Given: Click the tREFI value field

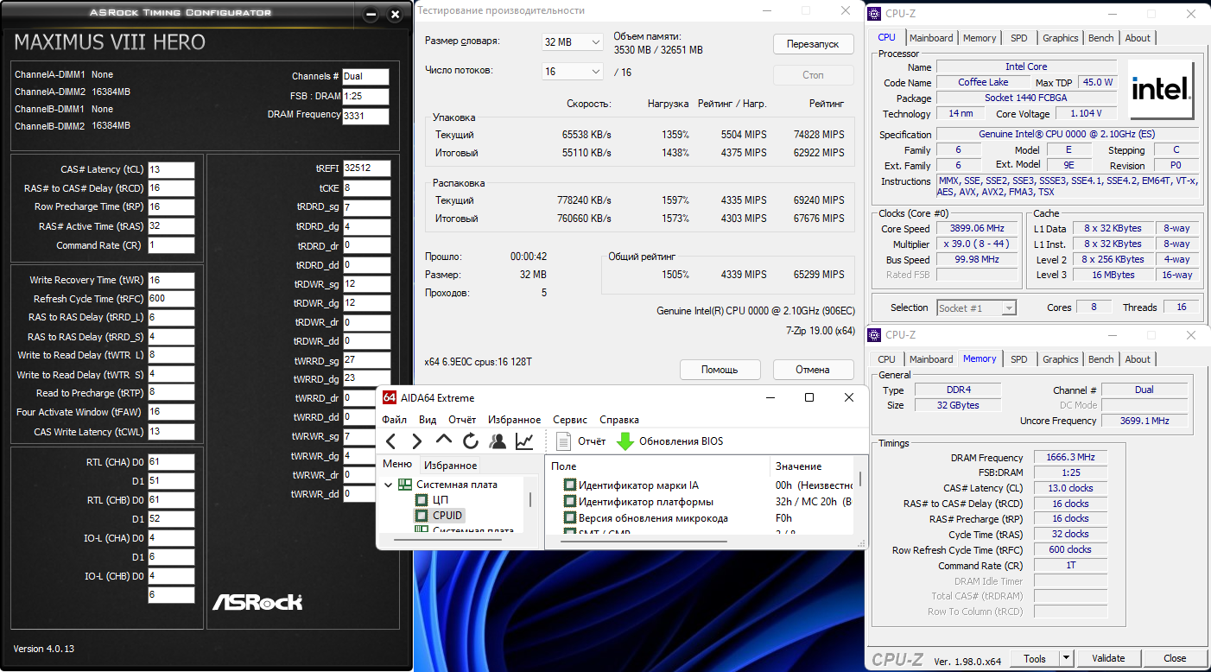Looking at the screenshot, I should 366,168.
